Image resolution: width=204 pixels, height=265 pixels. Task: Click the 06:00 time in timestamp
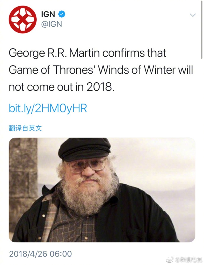[x=61, y=254]
